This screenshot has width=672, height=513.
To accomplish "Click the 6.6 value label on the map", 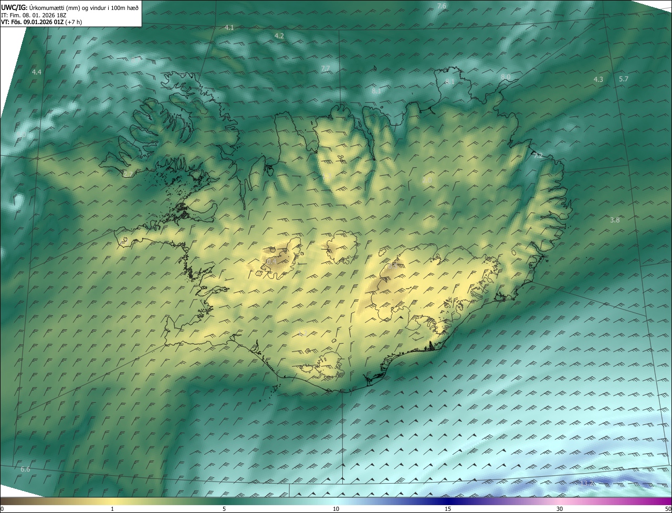I will (25, 469).
